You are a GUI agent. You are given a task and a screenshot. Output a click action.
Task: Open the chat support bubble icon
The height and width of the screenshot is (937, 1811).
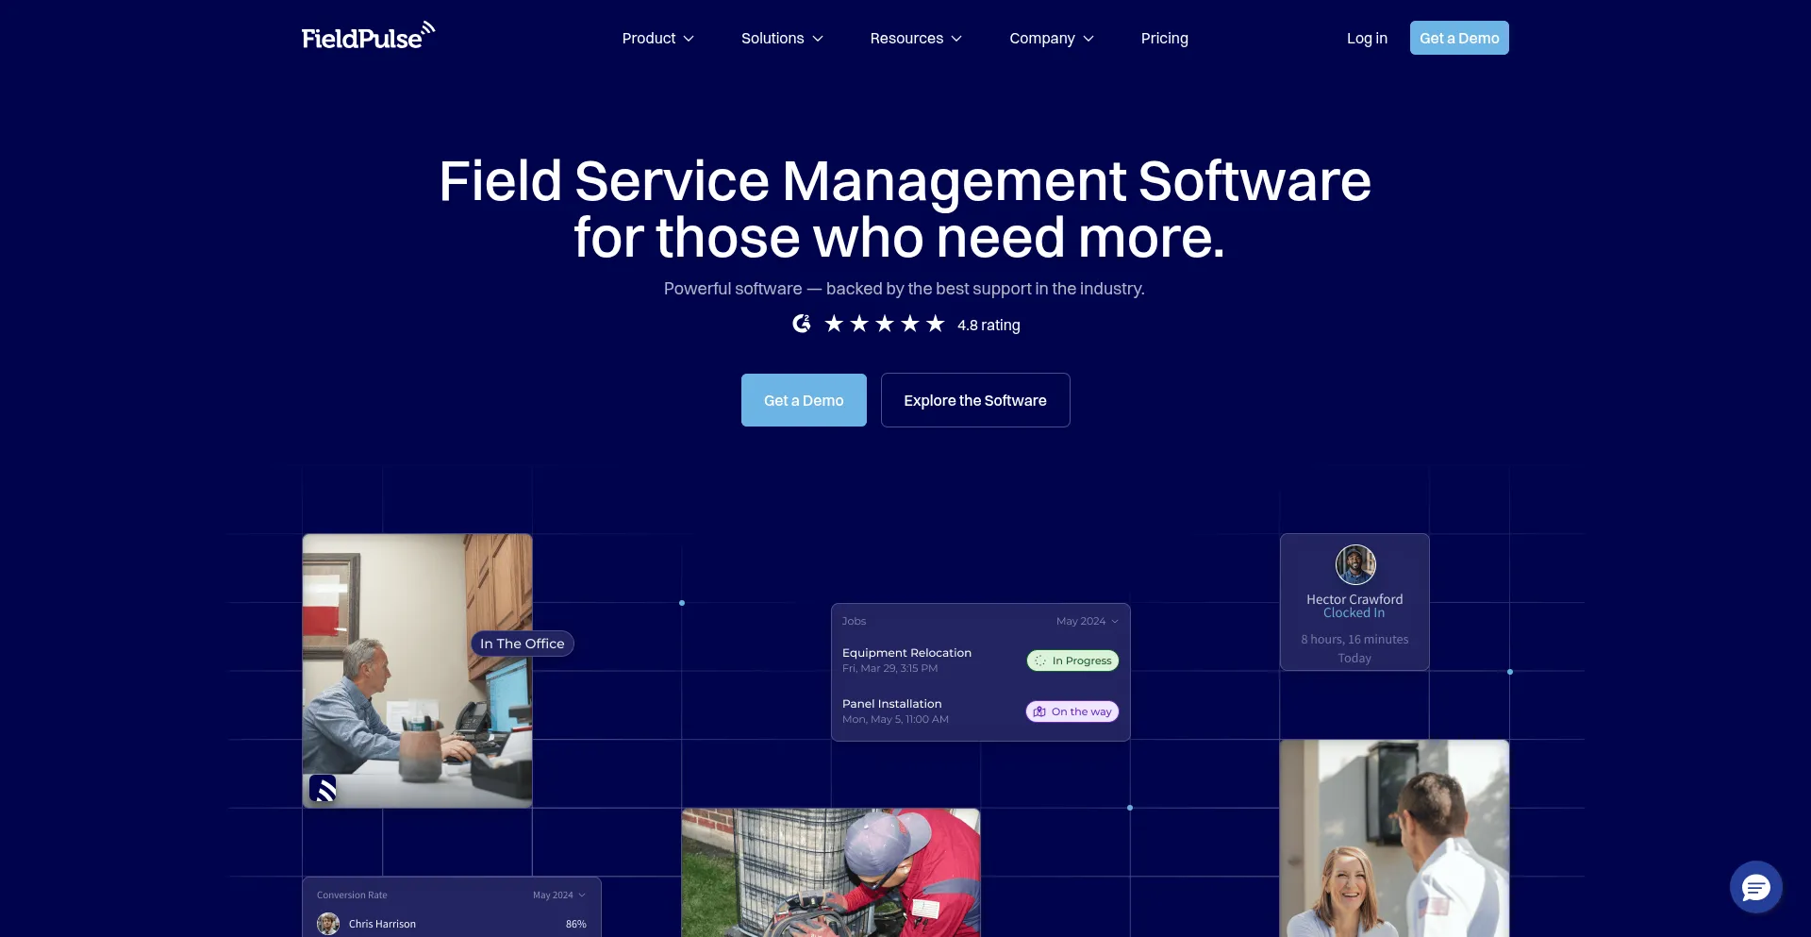point(1755,887)
